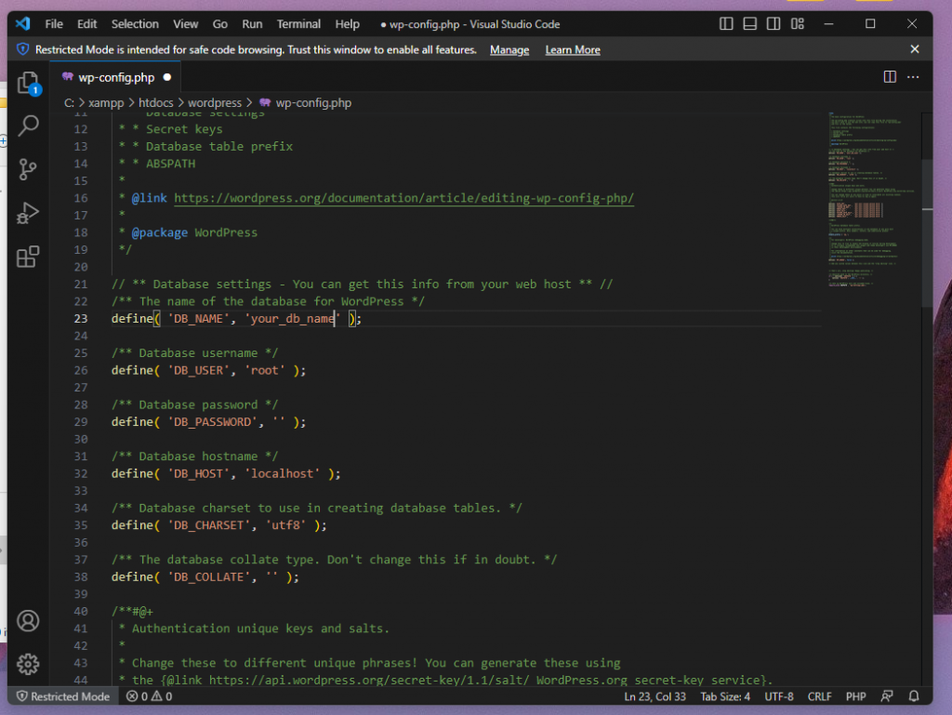952x715 pixels.
Task: Toggle primary side bar layout icon
Action: (726, 23)
